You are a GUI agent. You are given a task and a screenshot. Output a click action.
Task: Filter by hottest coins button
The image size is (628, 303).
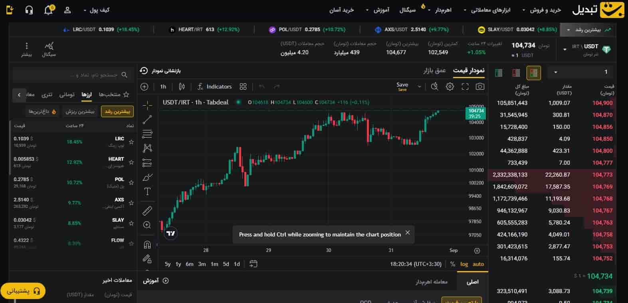(42, 112)
